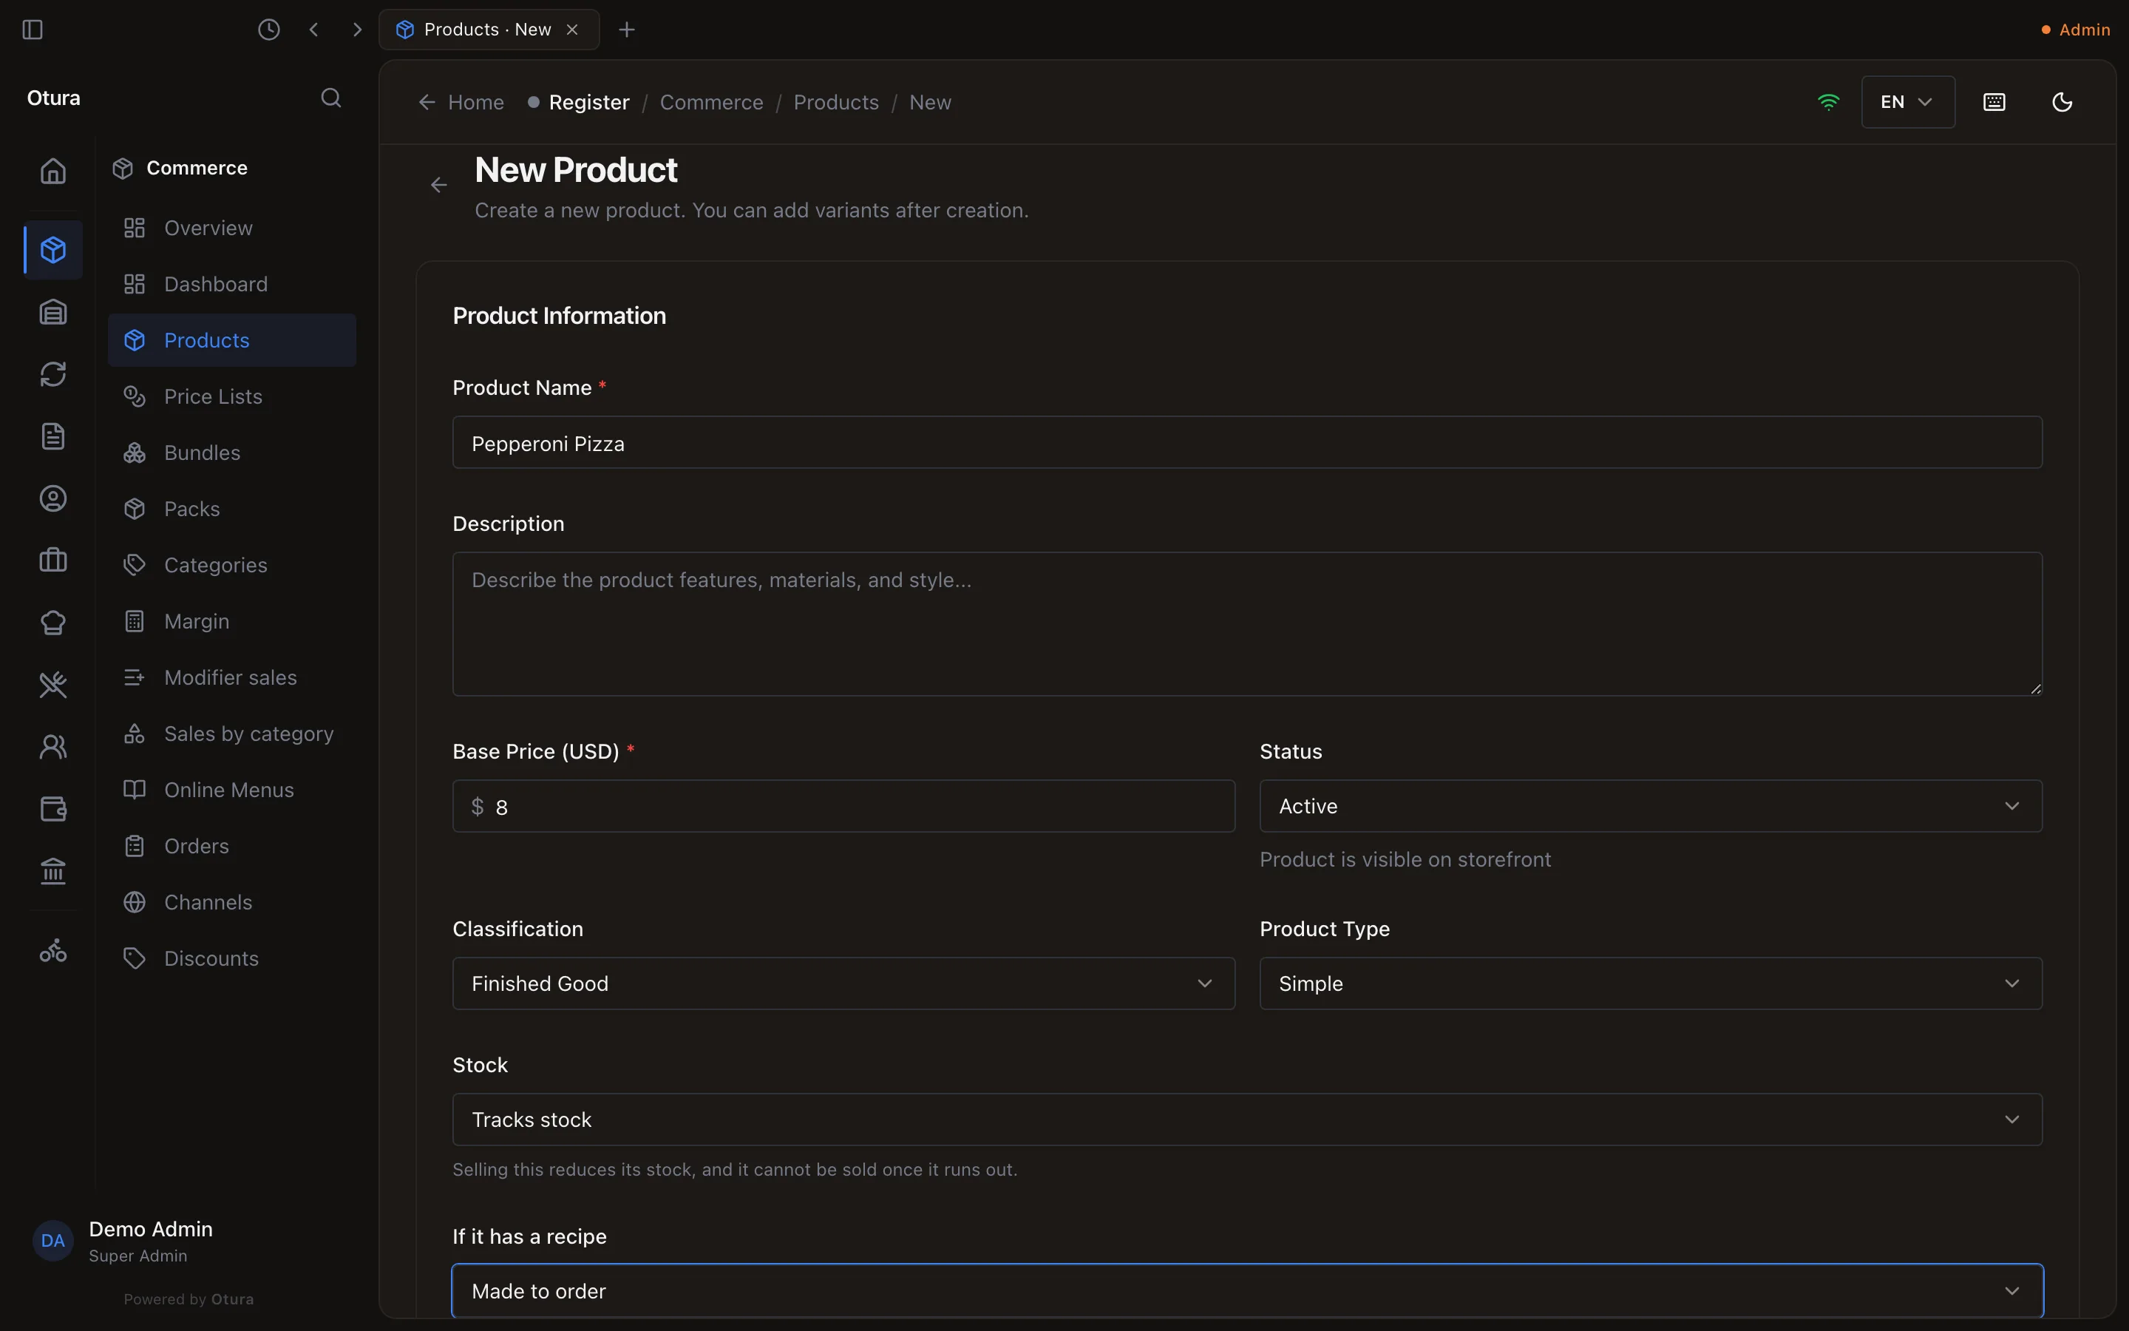2129x1331 pixels.
Task: Focus the Base Price field
Action: point(843,806)
